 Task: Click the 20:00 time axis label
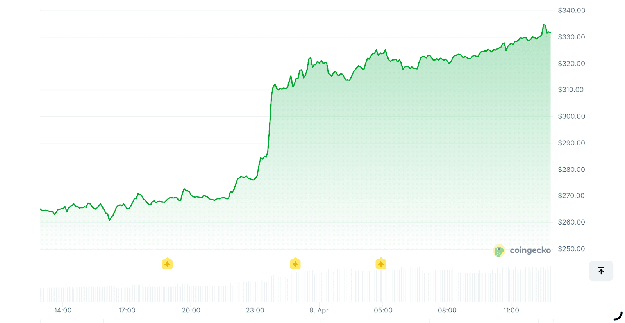point(191,310)
